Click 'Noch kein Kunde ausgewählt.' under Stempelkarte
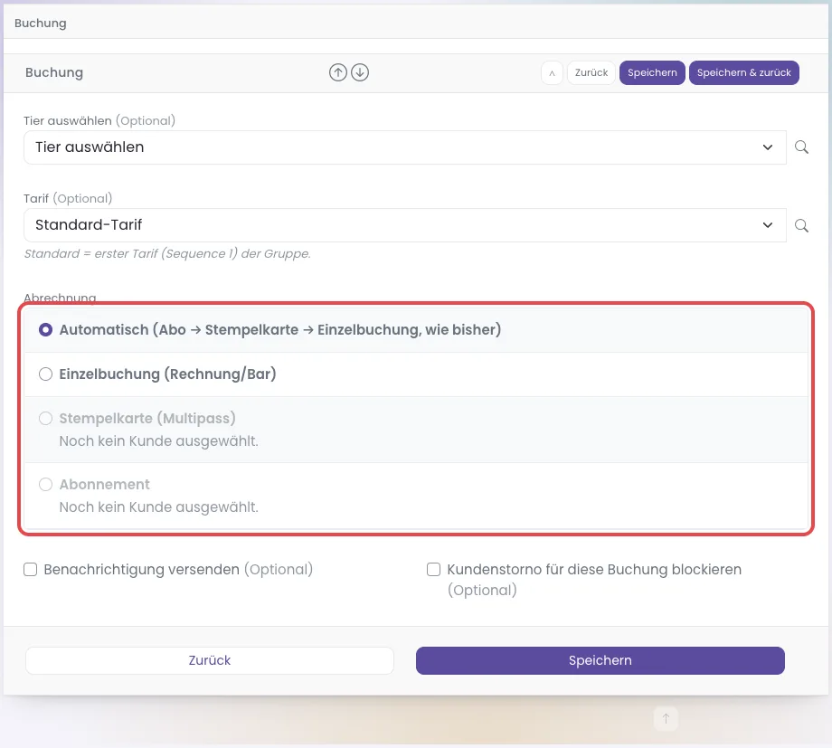The width and height of the screenshot is (832, 748). click(x=158, y=441)
